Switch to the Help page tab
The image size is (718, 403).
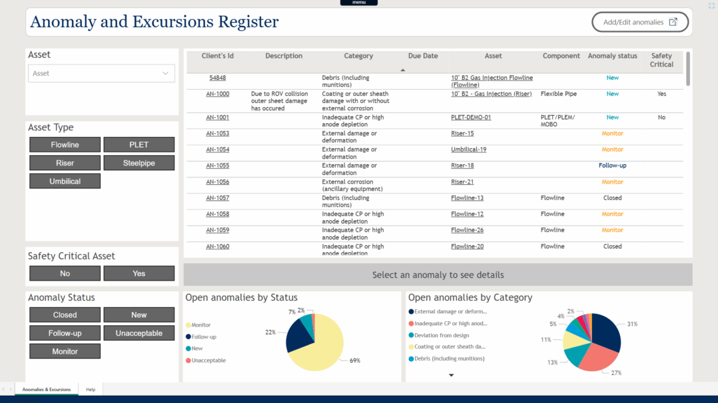(91, 390)
